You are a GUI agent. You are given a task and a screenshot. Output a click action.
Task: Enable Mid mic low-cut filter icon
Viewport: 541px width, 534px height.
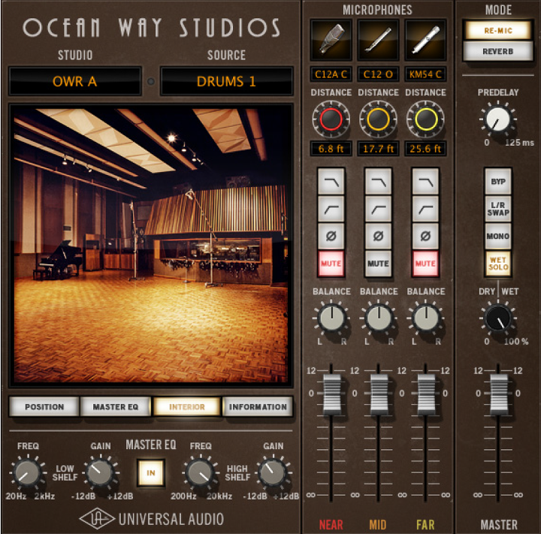[x=378, y=209]
